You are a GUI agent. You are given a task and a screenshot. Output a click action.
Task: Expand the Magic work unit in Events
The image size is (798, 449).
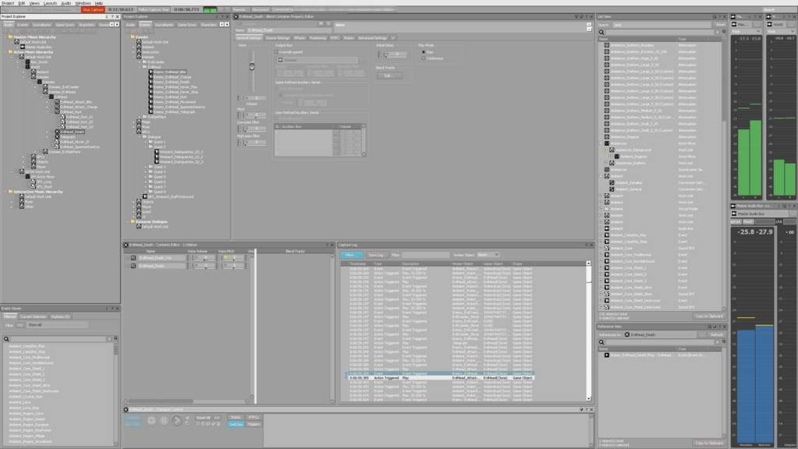pos(133,122)
